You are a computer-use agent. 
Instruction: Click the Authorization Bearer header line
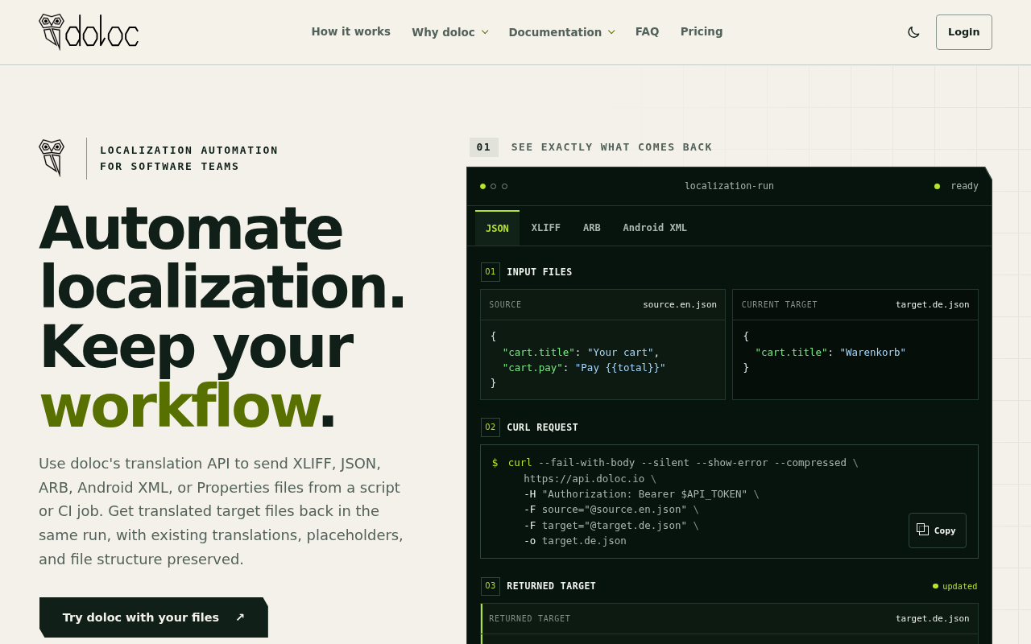641,493
